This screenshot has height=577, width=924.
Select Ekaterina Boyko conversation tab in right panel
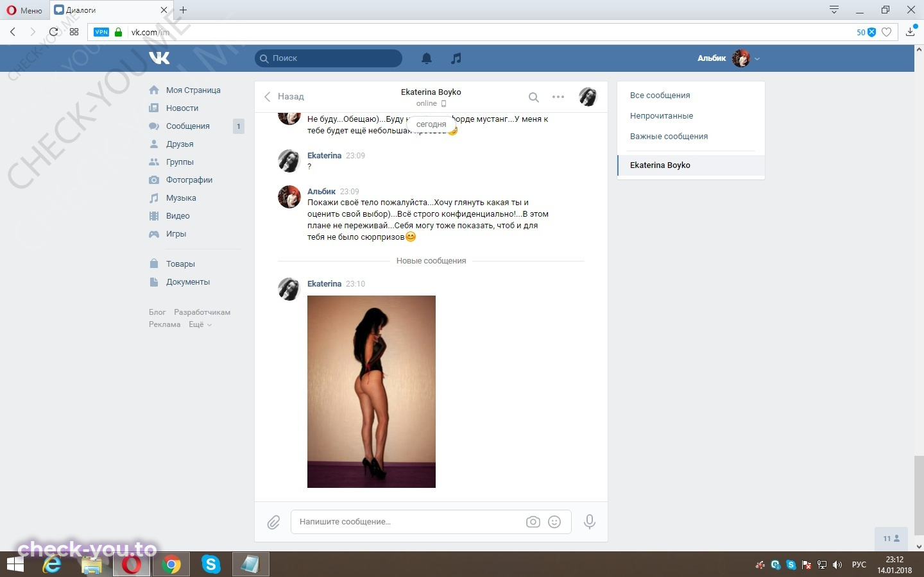[691, 165]
